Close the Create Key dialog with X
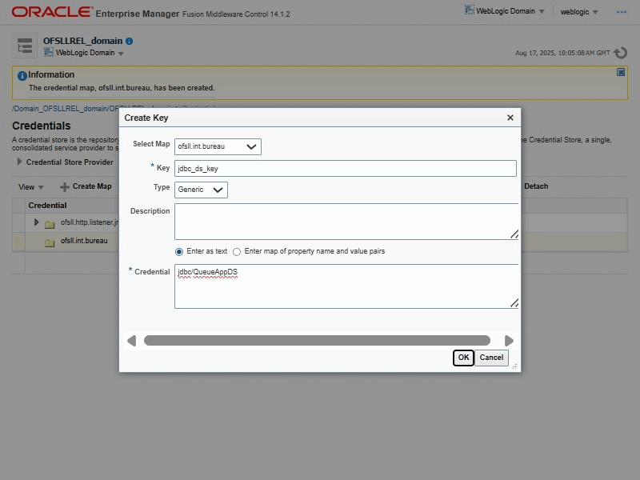The height and width of the screenshot is (480, 640). [x=510, y=118]
